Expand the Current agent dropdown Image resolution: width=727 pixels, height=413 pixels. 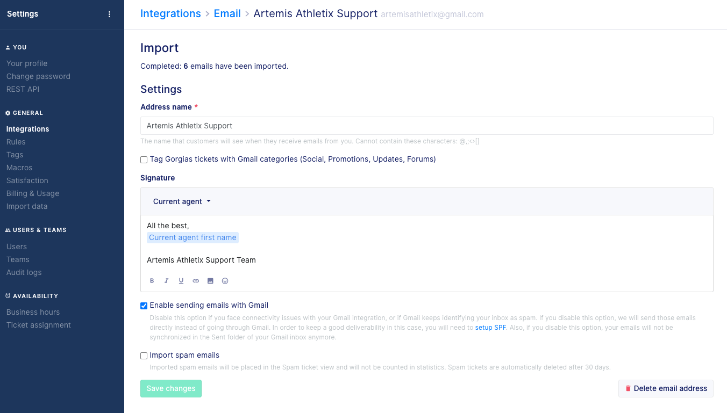point(182,201)
